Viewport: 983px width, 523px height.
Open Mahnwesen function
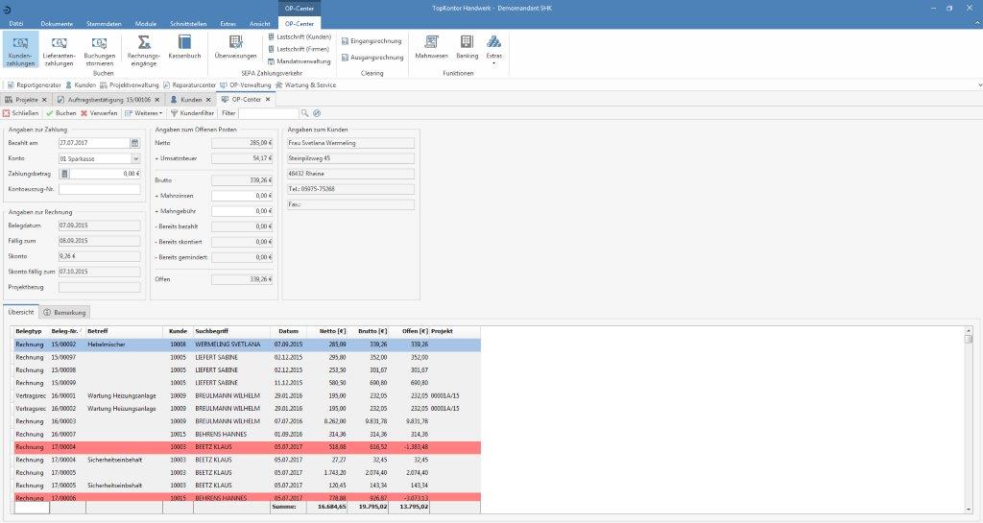tap(431, 48)
